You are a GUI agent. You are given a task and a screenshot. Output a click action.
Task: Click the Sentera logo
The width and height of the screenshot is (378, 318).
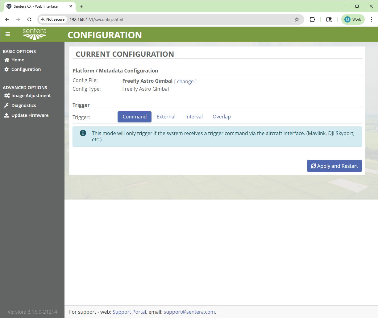pos(35,34)
